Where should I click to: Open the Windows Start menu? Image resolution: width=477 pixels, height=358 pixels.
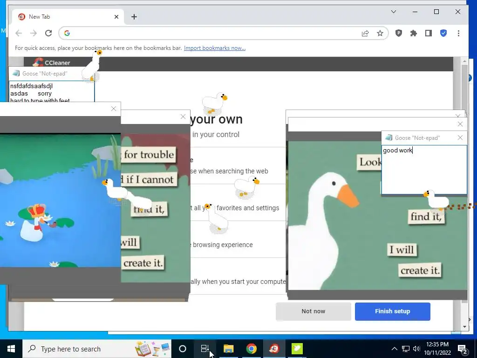tap(11, 349)
